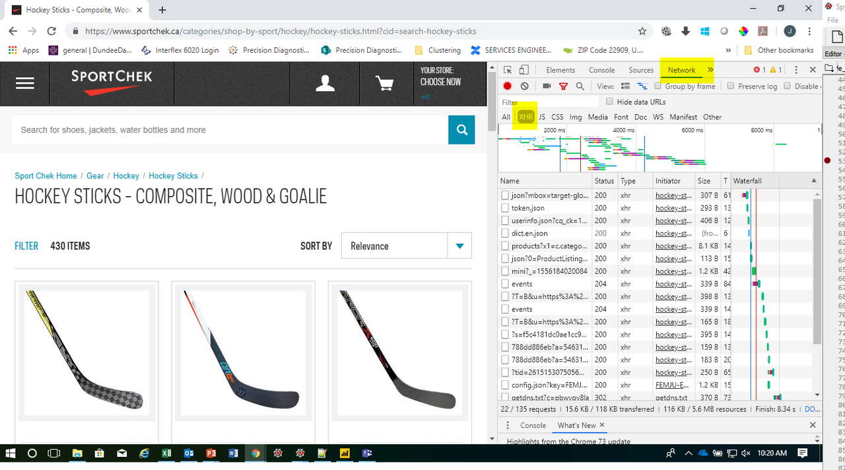
Task: Click the inspect element selector icon
Action: pos(508,70)
